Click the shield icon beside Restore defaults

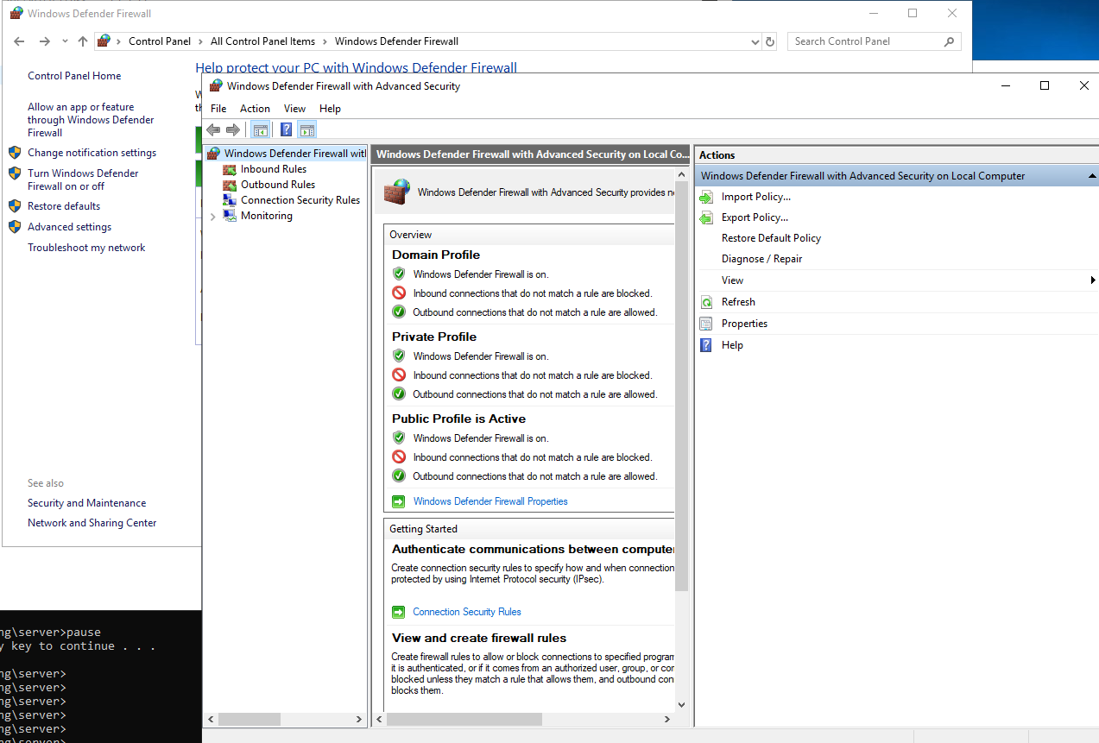tap(15, 206)
